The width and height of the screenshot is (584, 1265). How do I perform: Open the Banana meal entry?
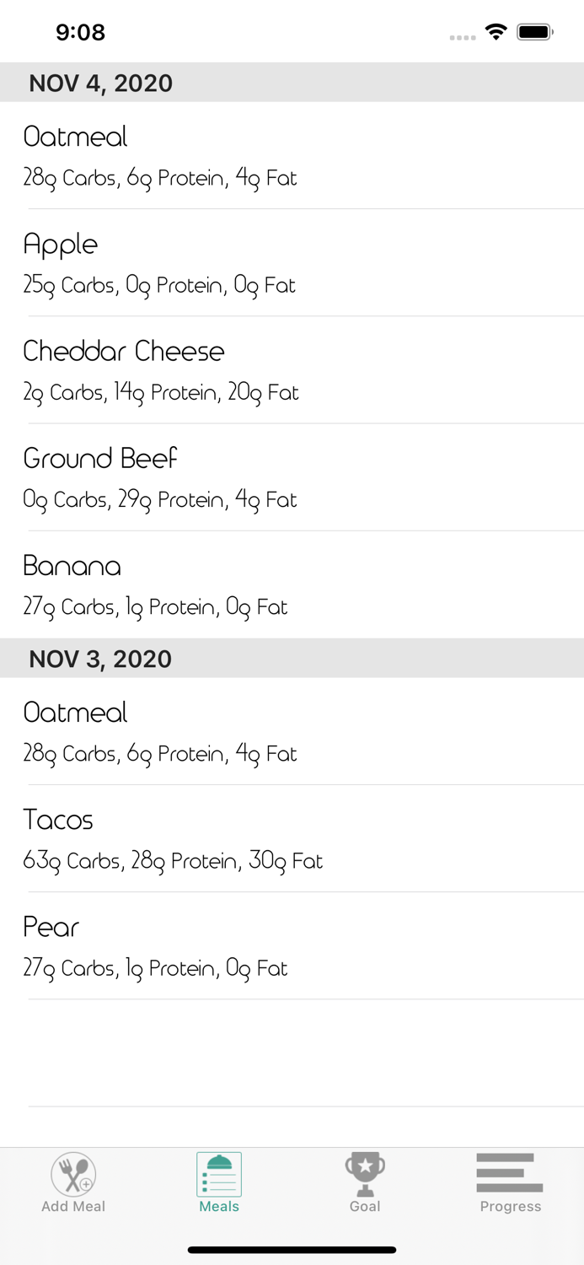[292, 584]
